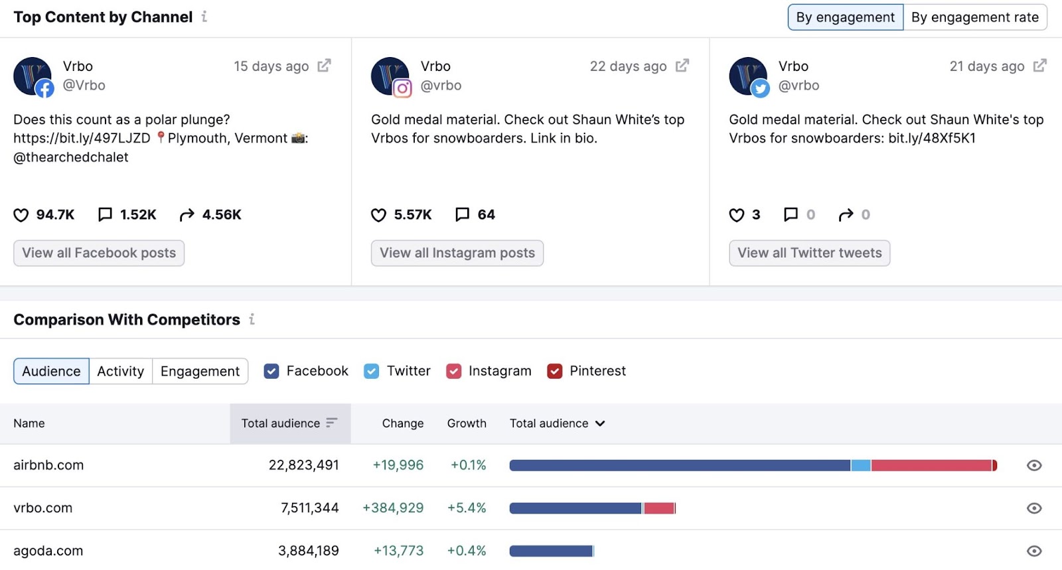Image resolution: width=1062 pixels, height=570 pixels.
Task: Click View all Facebook posts button
Action: click(x=99, y=253)
